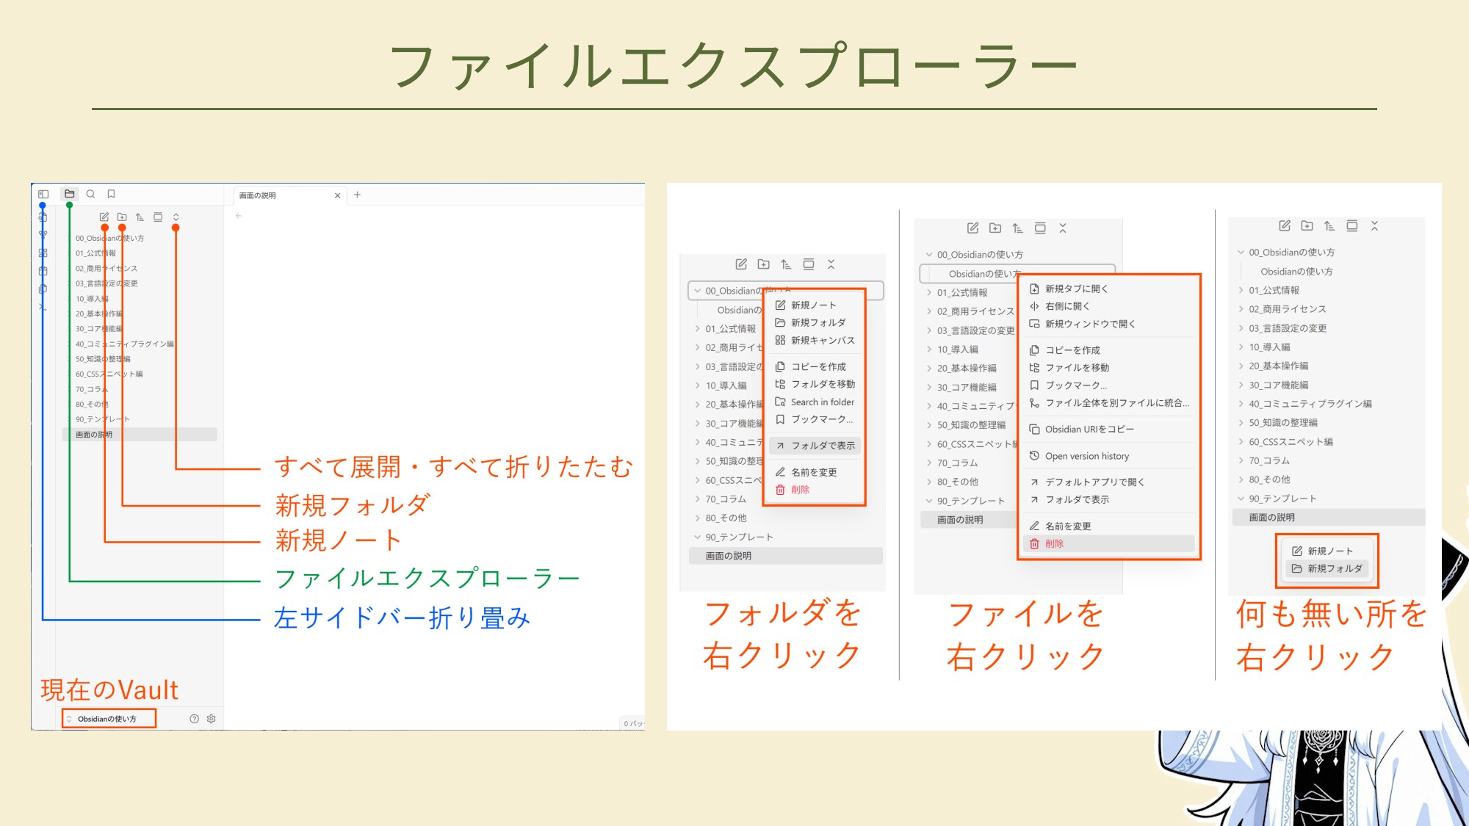
Task: Select 名前を変更 in the folder context menu
Action: (x=813, y=472)
